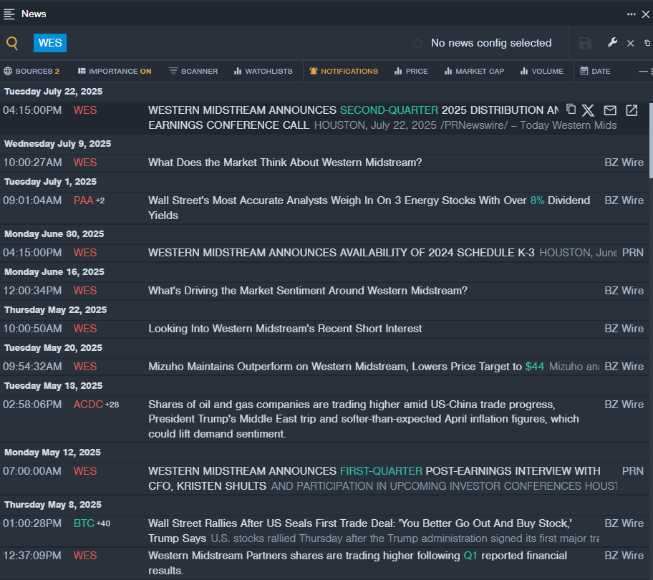Viewport: 653px width, 580px height.
Task: Click the 'Thursday May 22, 2025' date header
Action: point(55,310)
